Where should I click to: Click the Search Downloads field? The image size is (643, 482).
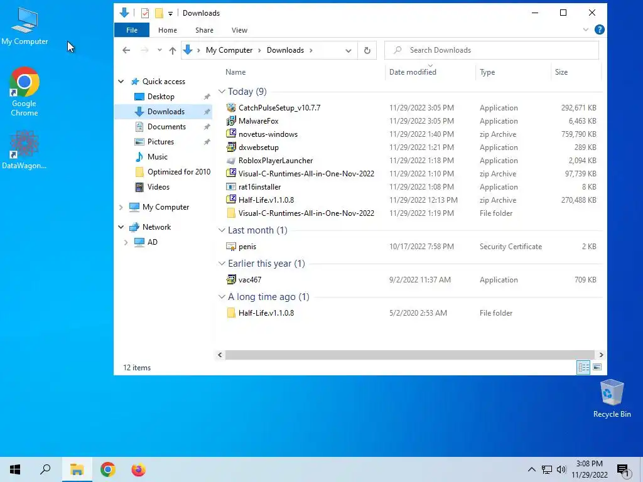[x=491, y=50]
